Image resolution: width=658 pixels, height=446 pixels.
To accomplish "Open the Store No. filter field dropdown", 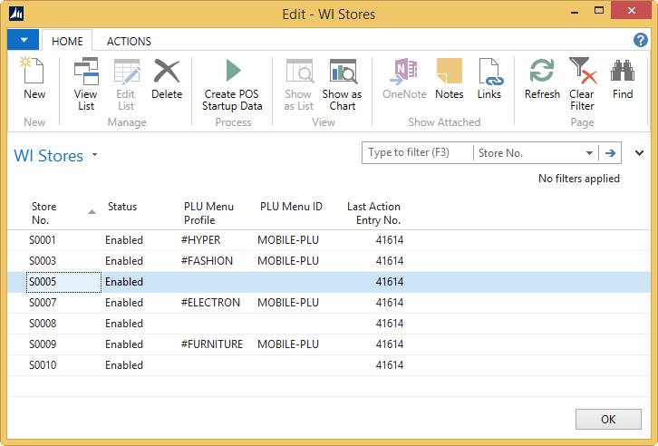I will click(x=589, y=153).
